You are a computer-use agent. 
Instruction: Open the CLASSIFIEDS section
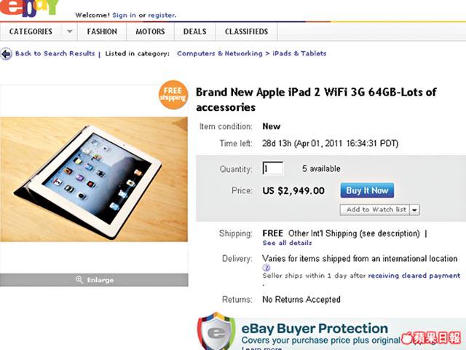[x=246, y=31]
